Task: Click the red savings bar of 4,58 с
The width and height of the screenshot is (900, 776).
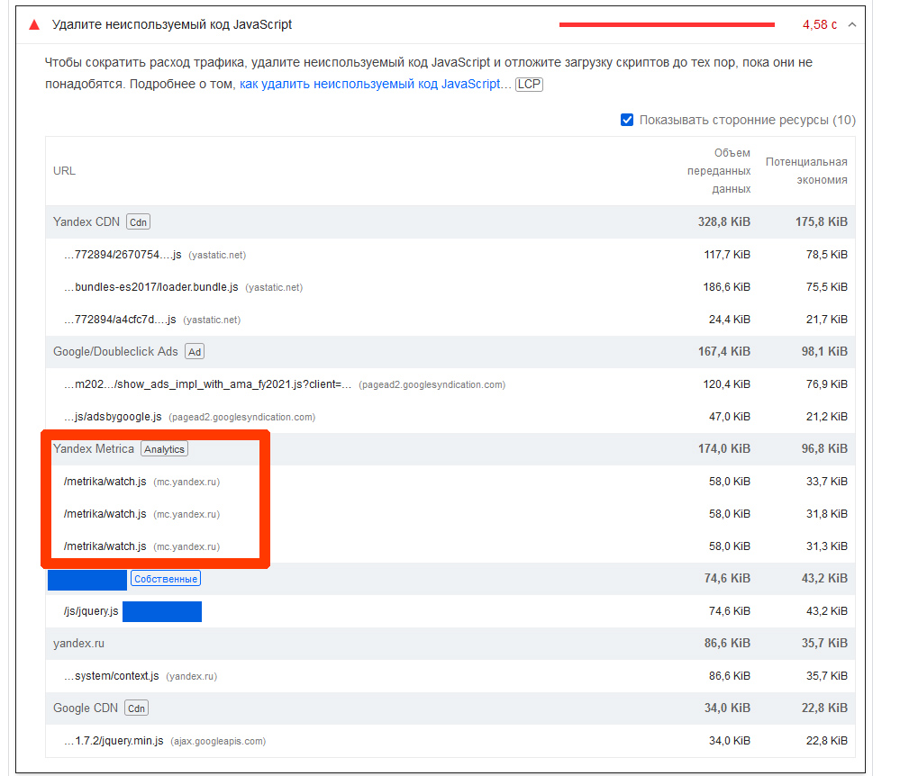Action: 667,24
